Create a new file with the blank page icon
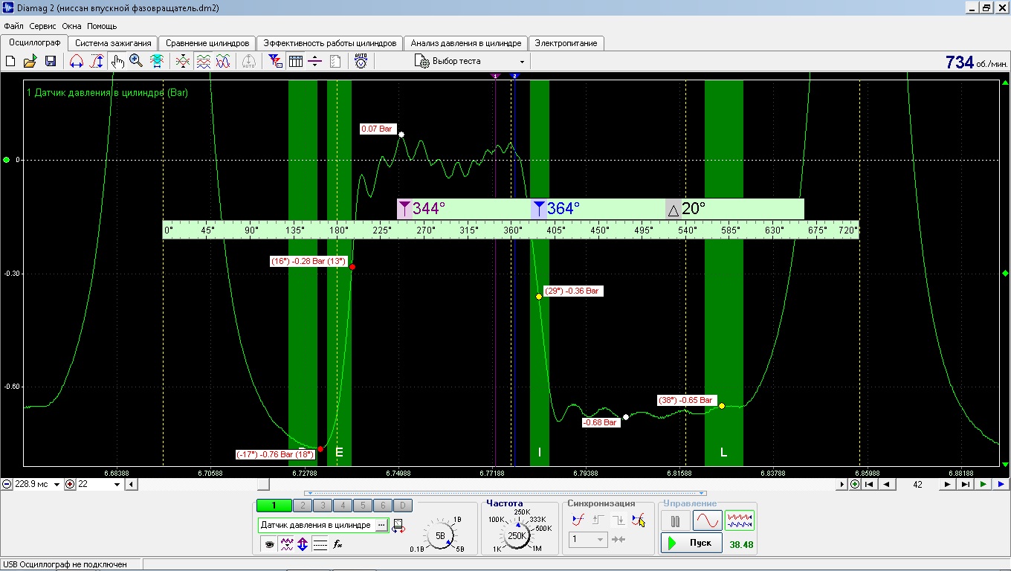Screen dimensions: 1011x571 coord(10,62)
